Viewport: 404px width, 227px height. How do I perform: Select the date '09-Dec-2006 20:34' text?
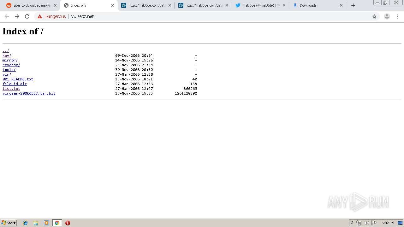click(x=134, y=55)
